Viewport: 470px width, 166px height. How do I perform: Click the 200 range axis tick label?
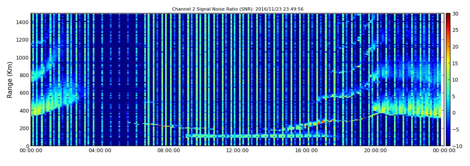[x=24, y=128]
